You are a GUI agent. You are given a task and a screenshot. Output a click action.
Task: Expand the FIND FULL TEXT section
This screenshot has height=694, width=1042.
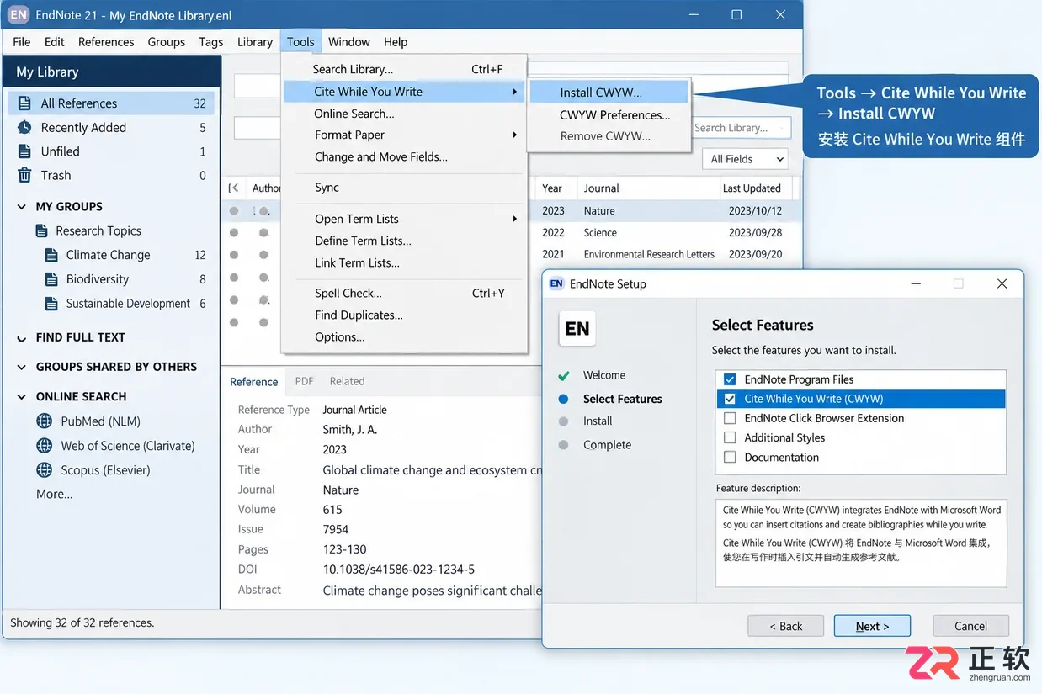(22, 338)
